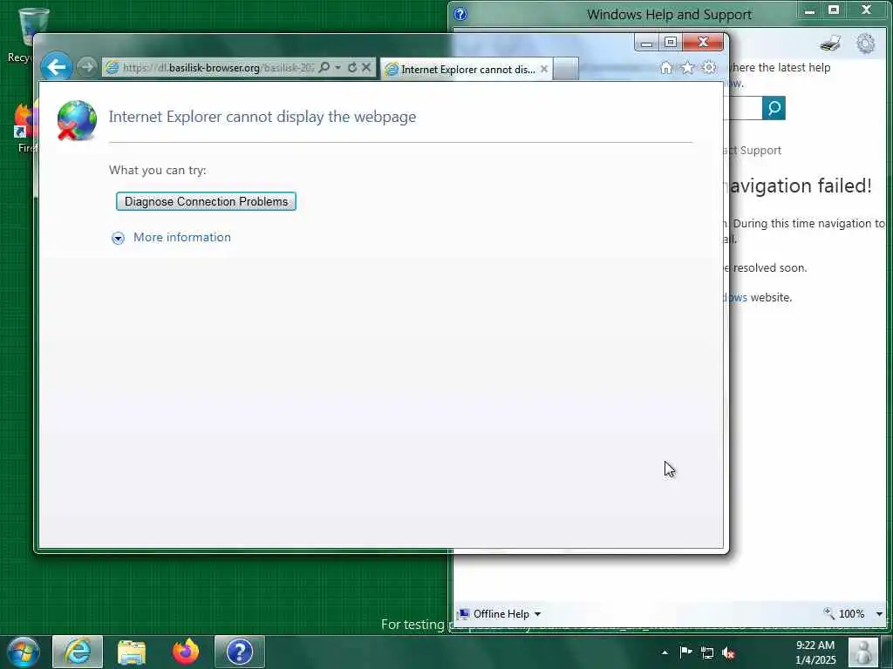Print from Help and Support window

(x=830, y=44)
